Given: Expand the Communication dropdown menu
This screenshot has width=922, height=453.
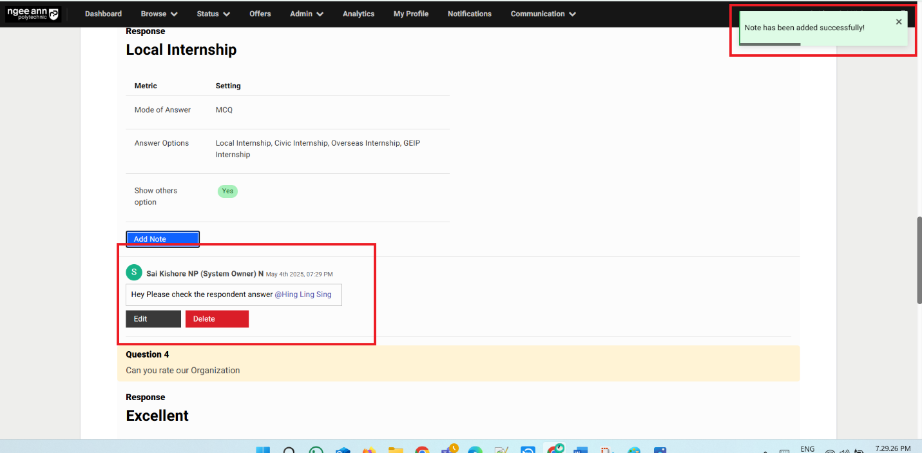Looking at the screenshot, I should (543, 14).
